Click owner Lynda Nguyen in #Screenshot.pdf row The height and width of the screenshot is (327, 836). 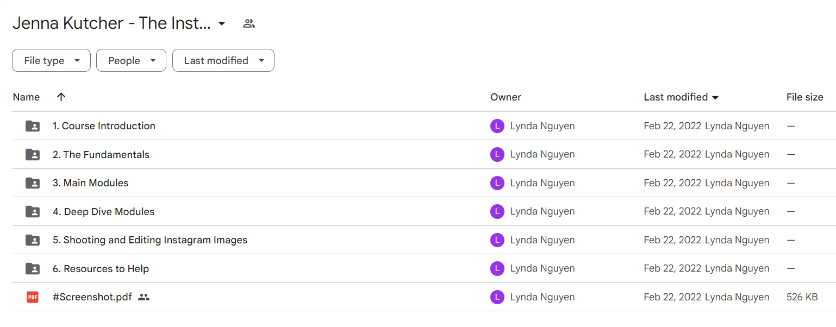click(x=542, y=297)
